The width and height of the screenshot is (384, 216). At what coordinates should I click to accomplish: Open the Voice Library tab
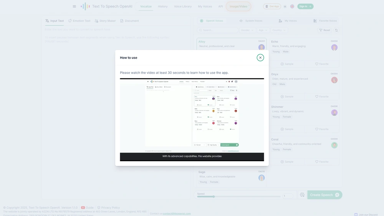tap(183, 7)
